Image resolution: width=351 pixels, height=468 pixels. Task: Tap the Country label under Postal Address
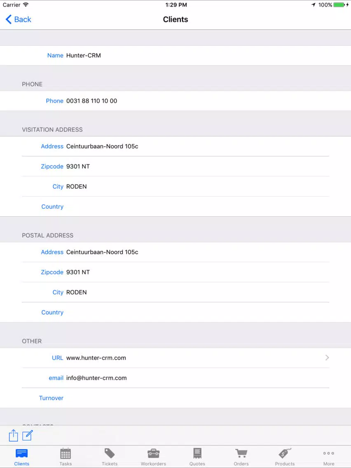tap(52, 312)
